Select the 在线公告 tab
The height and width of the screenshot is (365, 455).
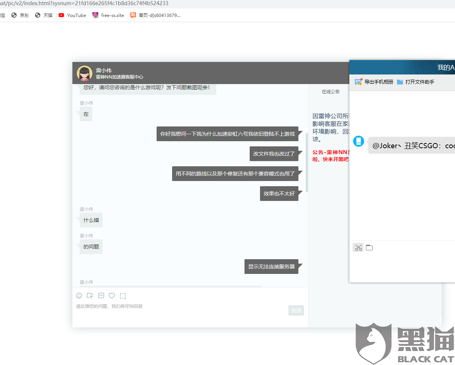(331, 91)
